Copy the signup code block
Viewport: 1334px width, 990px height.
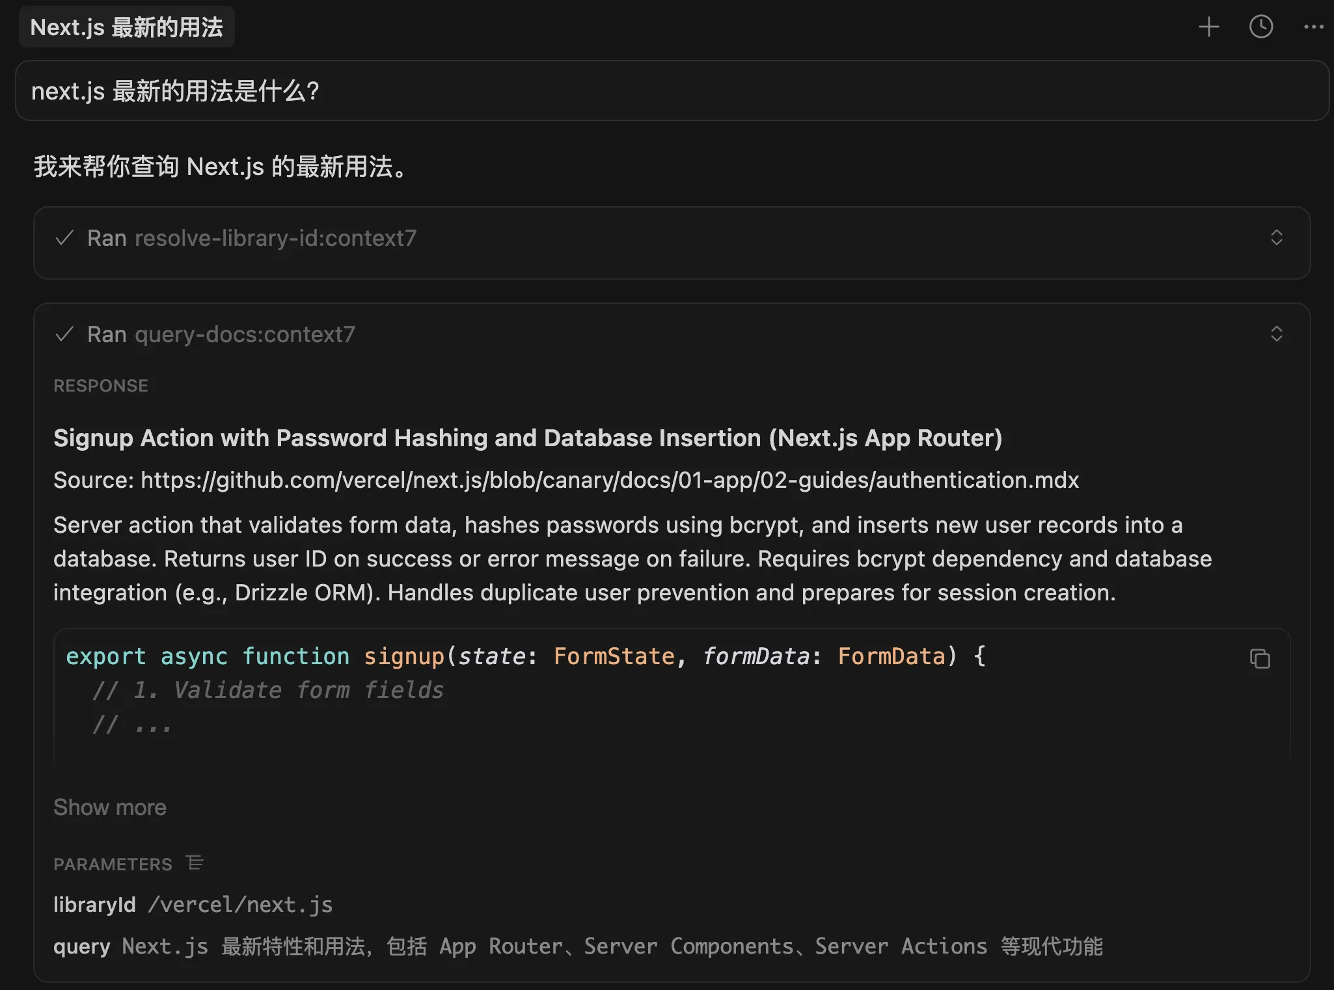1260,658
